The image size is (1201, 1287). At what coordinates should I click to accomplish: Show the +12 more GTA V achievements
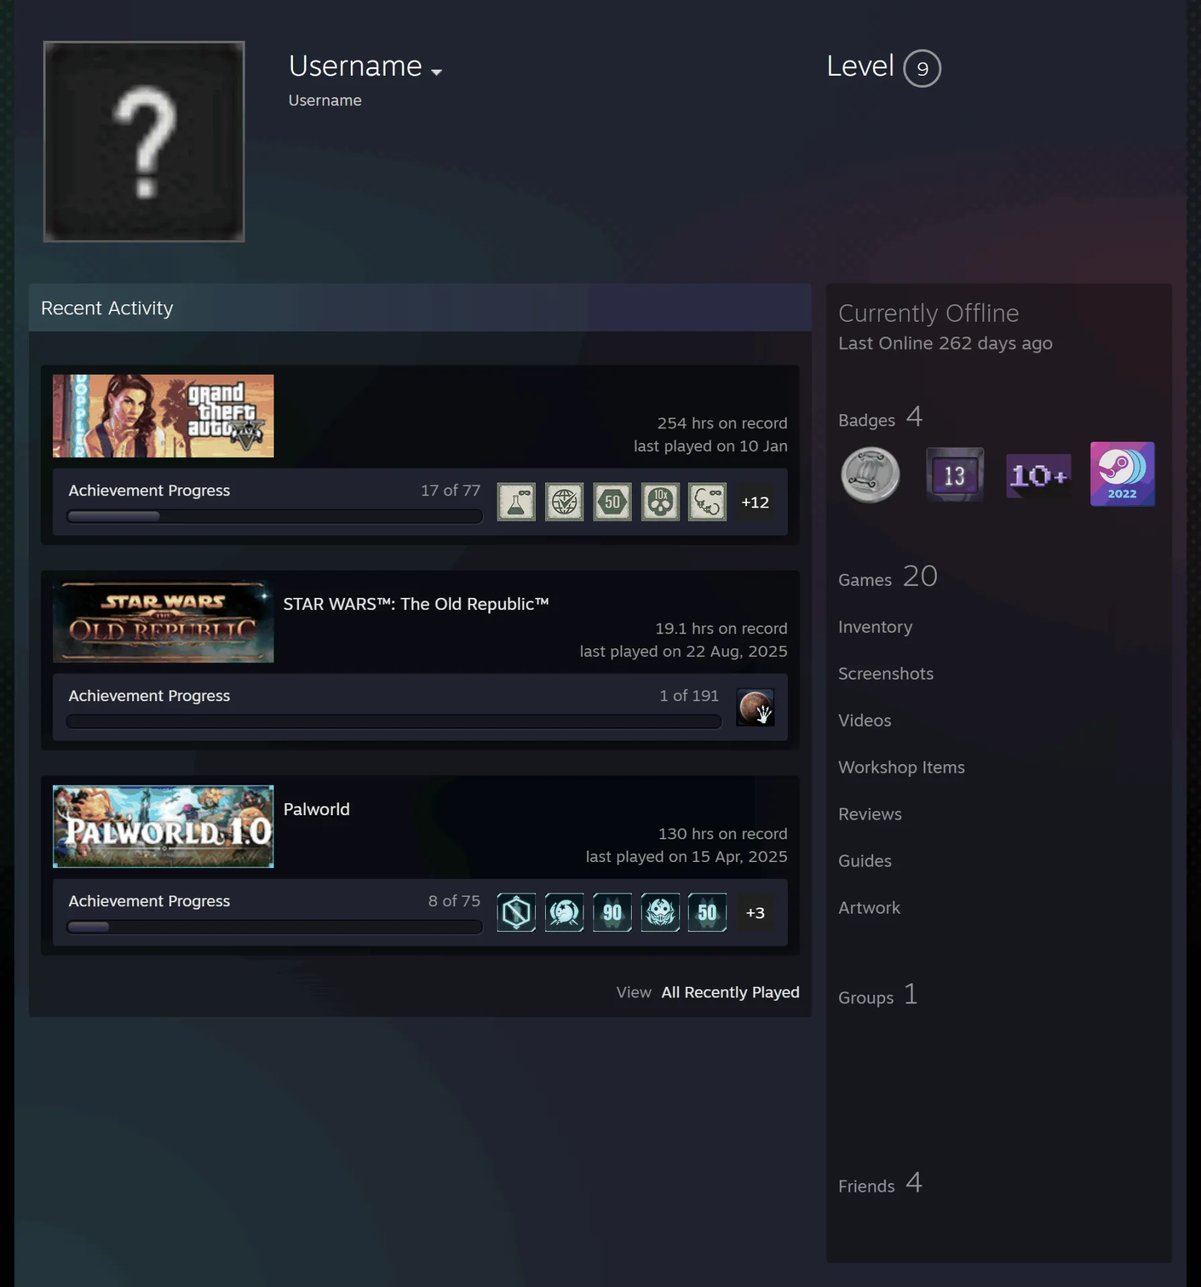755,502
